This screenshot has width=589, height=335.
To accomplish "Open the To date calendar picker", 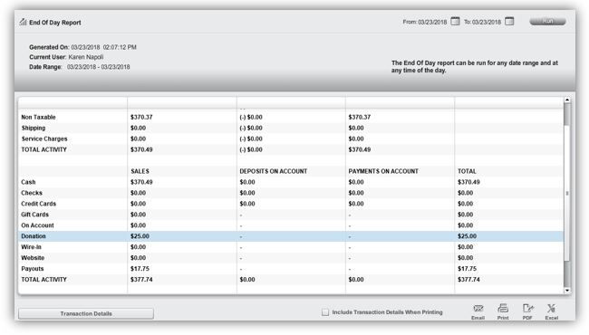I will (509, 22).
